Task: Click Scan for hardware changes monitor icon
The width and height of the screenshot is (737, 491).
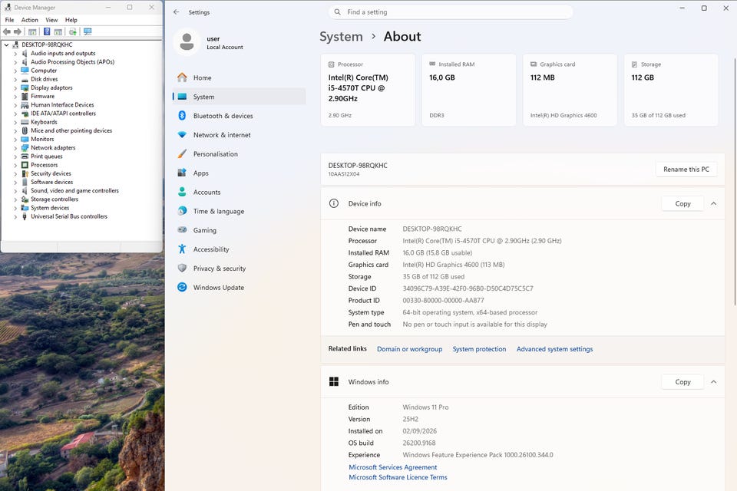Action: pos(88,31)
